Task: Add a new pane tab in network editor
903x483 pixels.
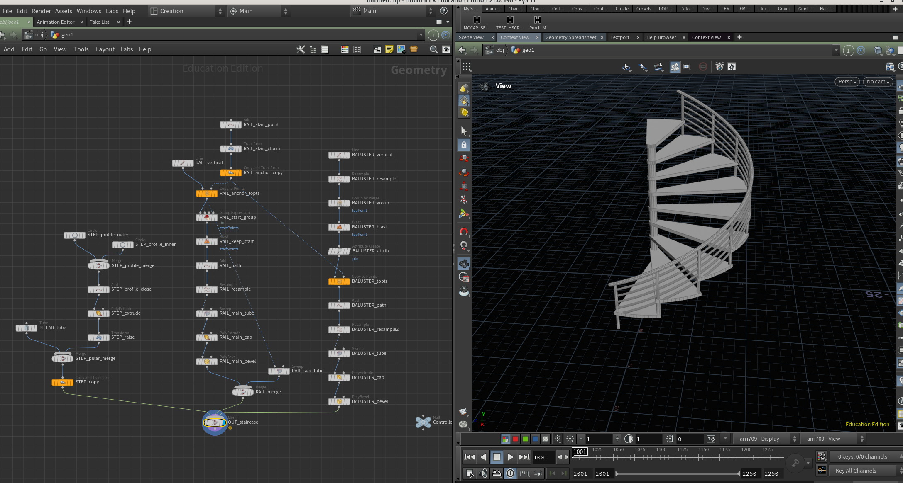Action: click(129, 22)
